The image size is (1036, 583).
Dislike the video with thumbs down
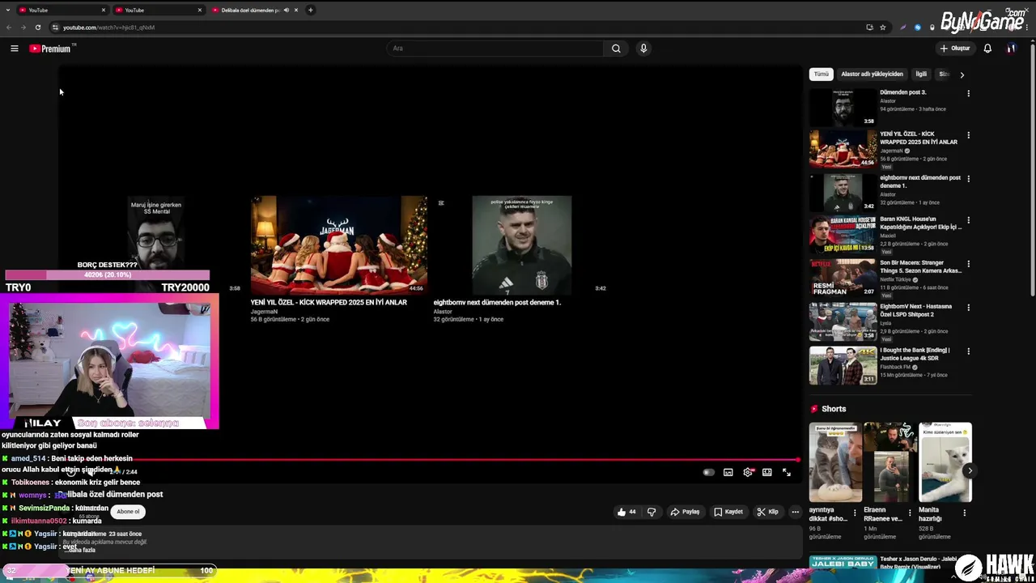click(652, 512)
